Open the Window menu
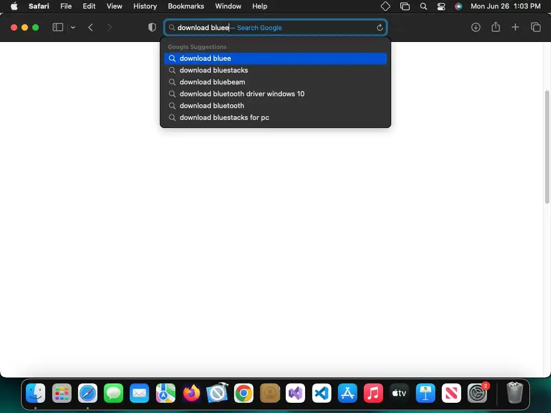The image size is (551, 413). coord(228,6)
